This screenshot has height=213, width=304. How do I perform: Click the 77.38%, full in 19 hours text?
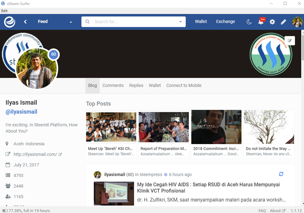coord(29,211)
